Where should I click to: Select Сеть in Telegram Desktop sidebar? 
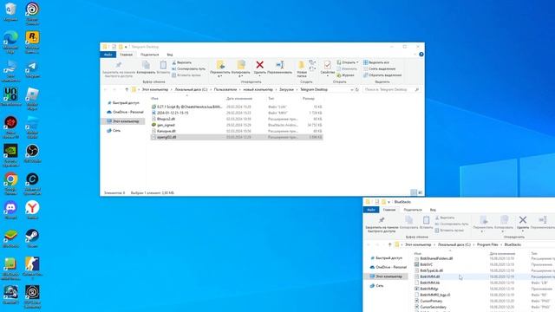click(114, 131)
